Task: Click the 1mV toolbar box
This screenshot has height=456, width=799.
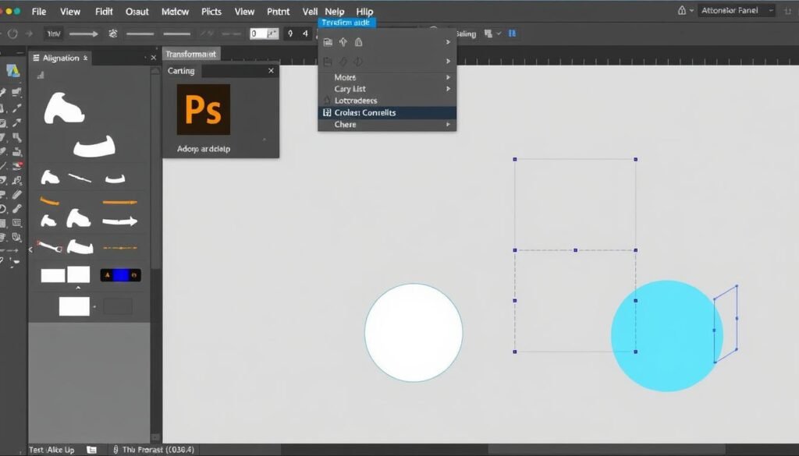Action: coord(53,34)
